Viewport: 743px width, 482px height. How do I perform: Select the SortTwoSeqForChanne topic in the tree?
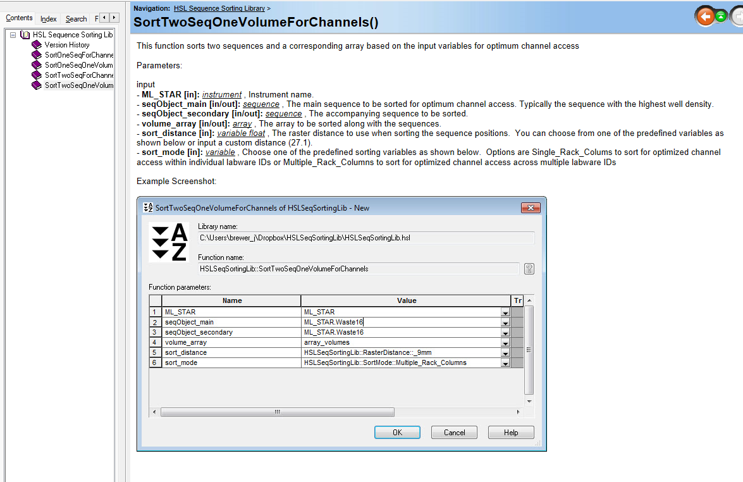(78, 75)
